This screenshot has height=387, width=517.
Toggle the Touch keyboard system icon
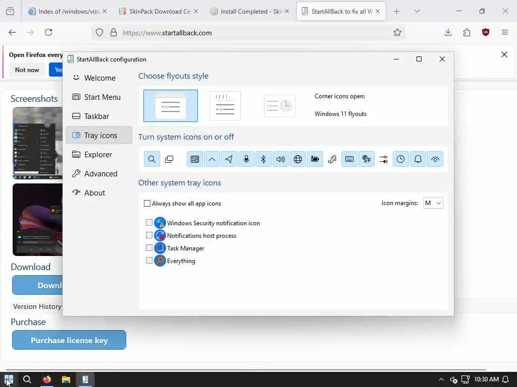pyautogui.click(x=349, y=159)
